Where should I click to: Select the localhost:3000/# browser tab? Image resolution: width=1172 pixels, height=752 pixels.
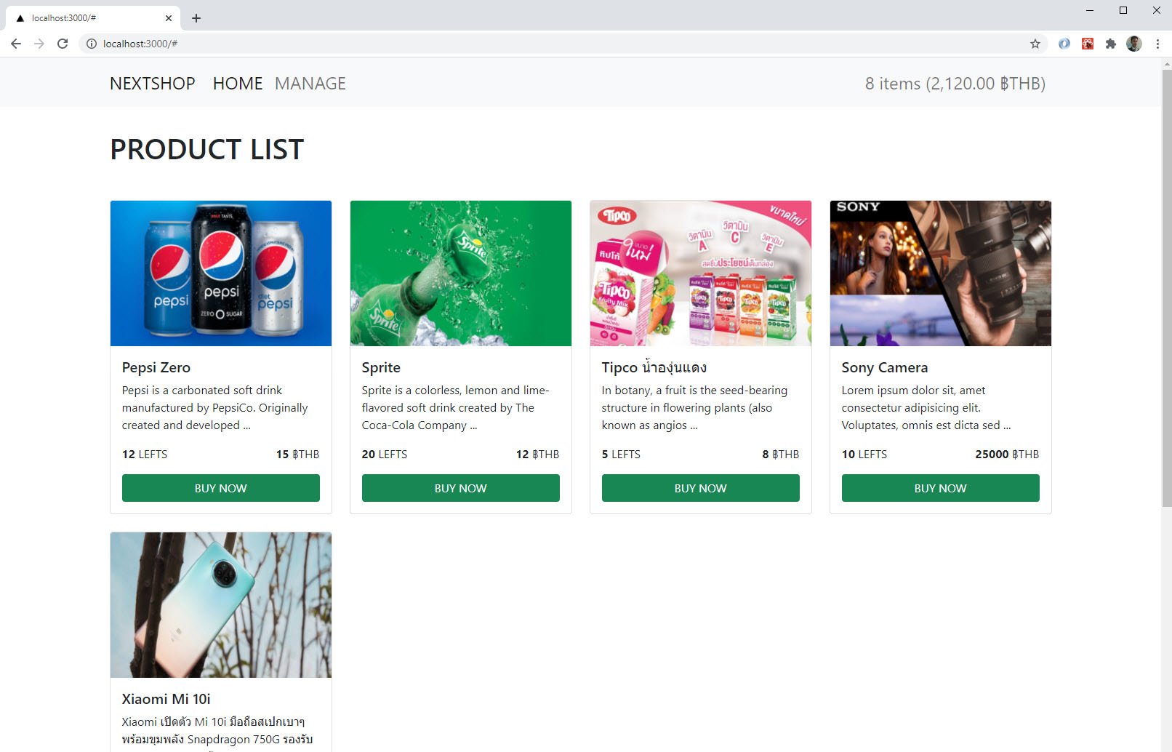(x=92, y=18)
